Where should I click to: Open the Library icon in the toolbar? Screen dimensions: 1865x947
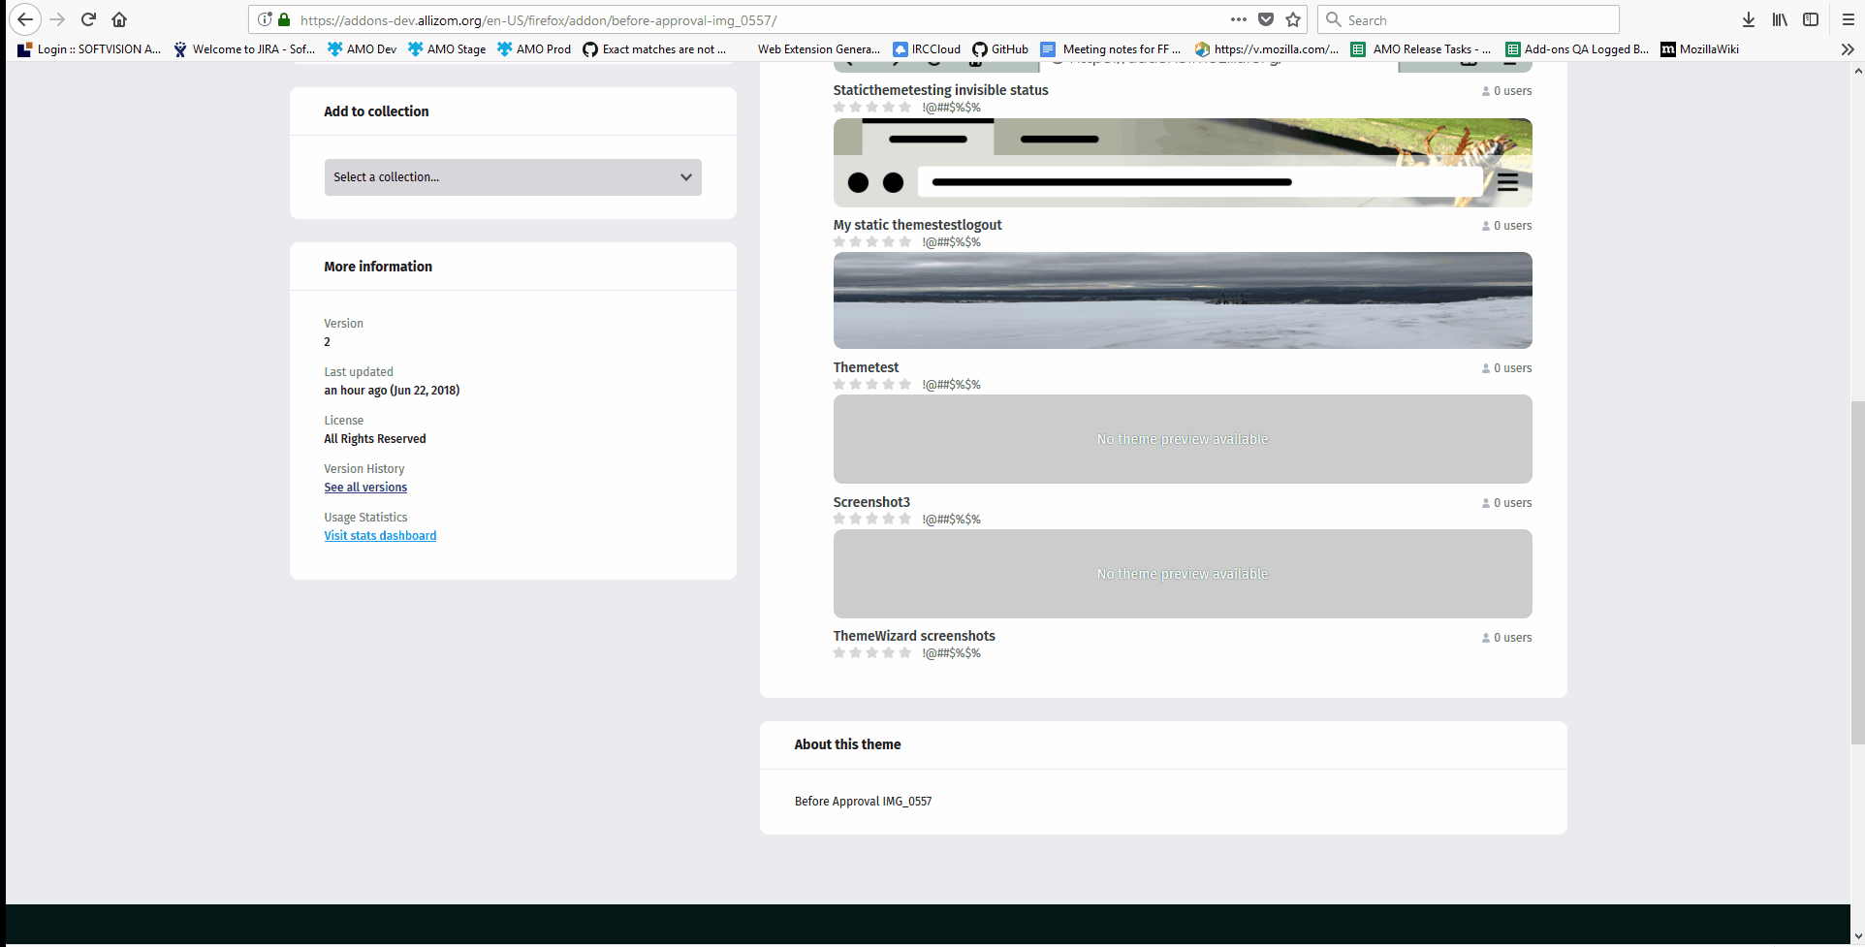click(1780, 19)
